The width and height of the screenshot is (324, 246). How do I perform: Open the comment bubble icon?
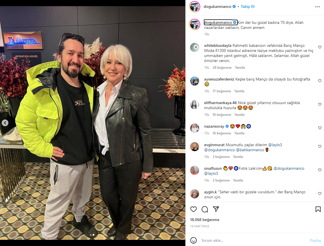(x=205, y=209)
